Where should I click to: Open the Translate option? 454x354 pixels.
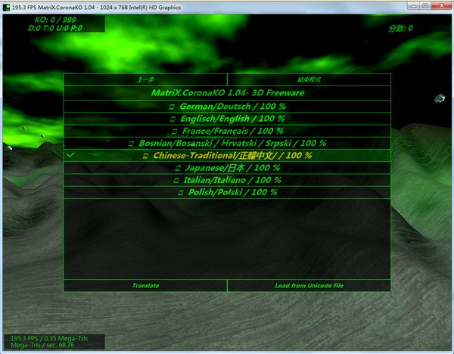[145, 285]
